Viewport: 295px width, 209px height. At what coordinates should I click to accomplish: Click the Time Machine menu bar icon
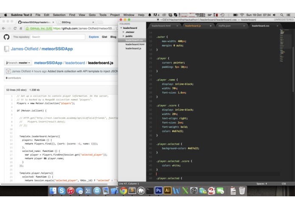coord(222,15)
